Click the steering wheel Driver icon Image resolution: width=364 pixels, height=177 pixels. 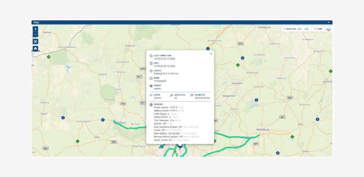pyautogui.click(x=151, y=86)
